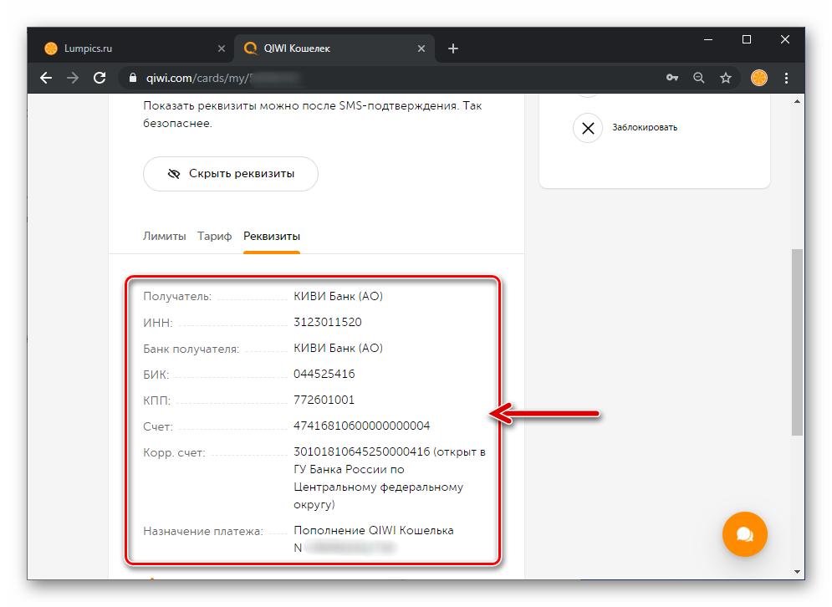Select the QIWI Кошелек browser tab
Screen dimensions: 832x607
[334, 48]
